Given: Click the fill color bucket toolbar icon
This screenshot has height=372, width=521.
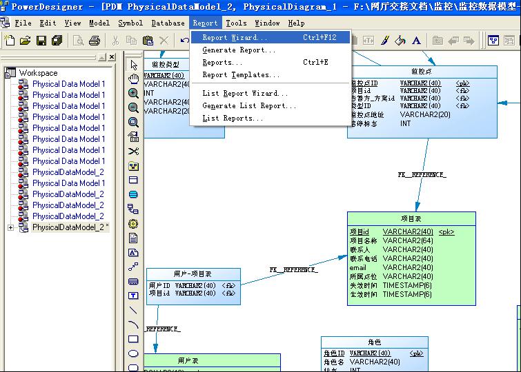Looking at the screenshot, I should (400, 41).
